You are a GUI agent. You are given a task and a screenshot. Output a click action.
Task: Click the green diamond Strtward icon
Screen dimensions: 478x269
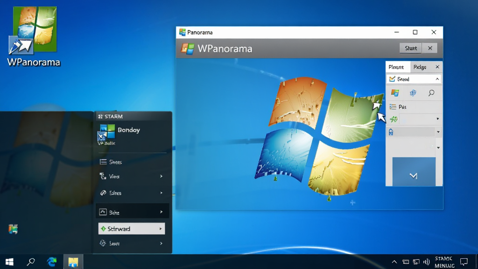(x=103, y=229)
